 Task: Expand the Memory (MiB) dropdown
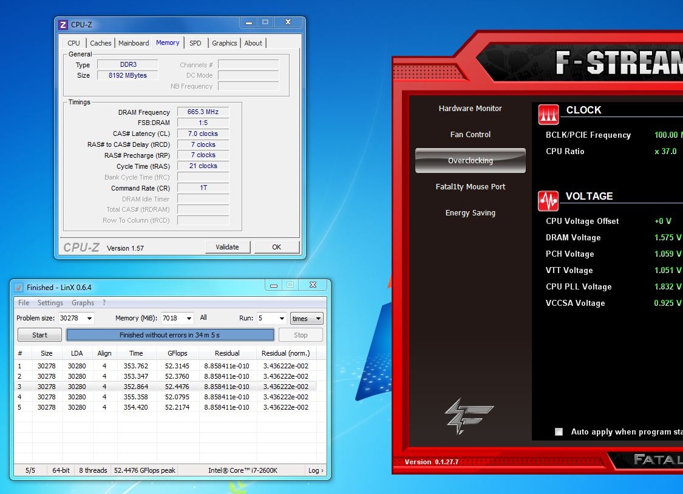coord(189,319)
